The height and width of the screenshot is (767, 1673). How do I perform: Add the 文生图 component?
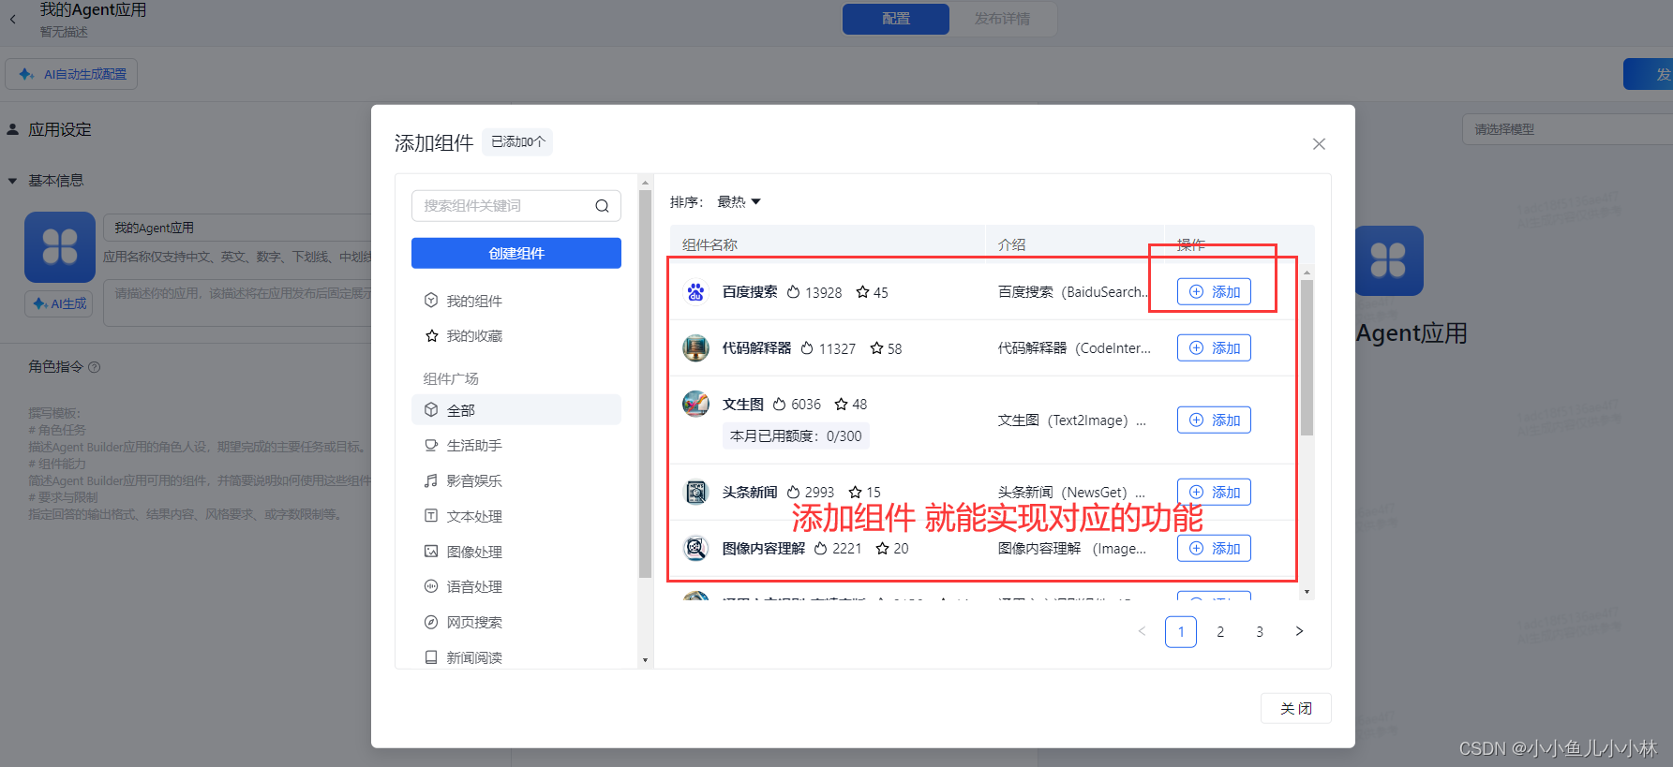point(1214,420)
